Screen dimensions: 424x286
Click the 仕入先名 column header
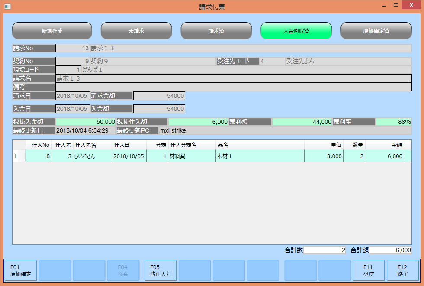[92, 145]
